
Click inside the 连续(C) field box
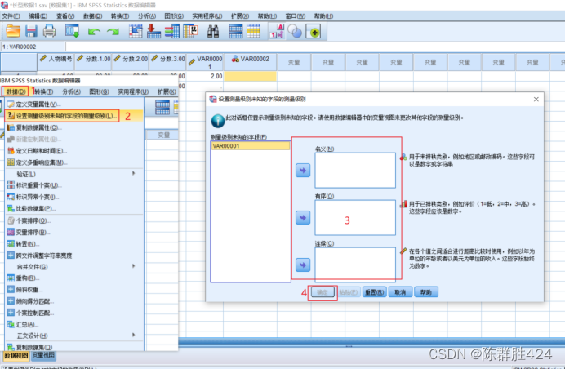355,265
